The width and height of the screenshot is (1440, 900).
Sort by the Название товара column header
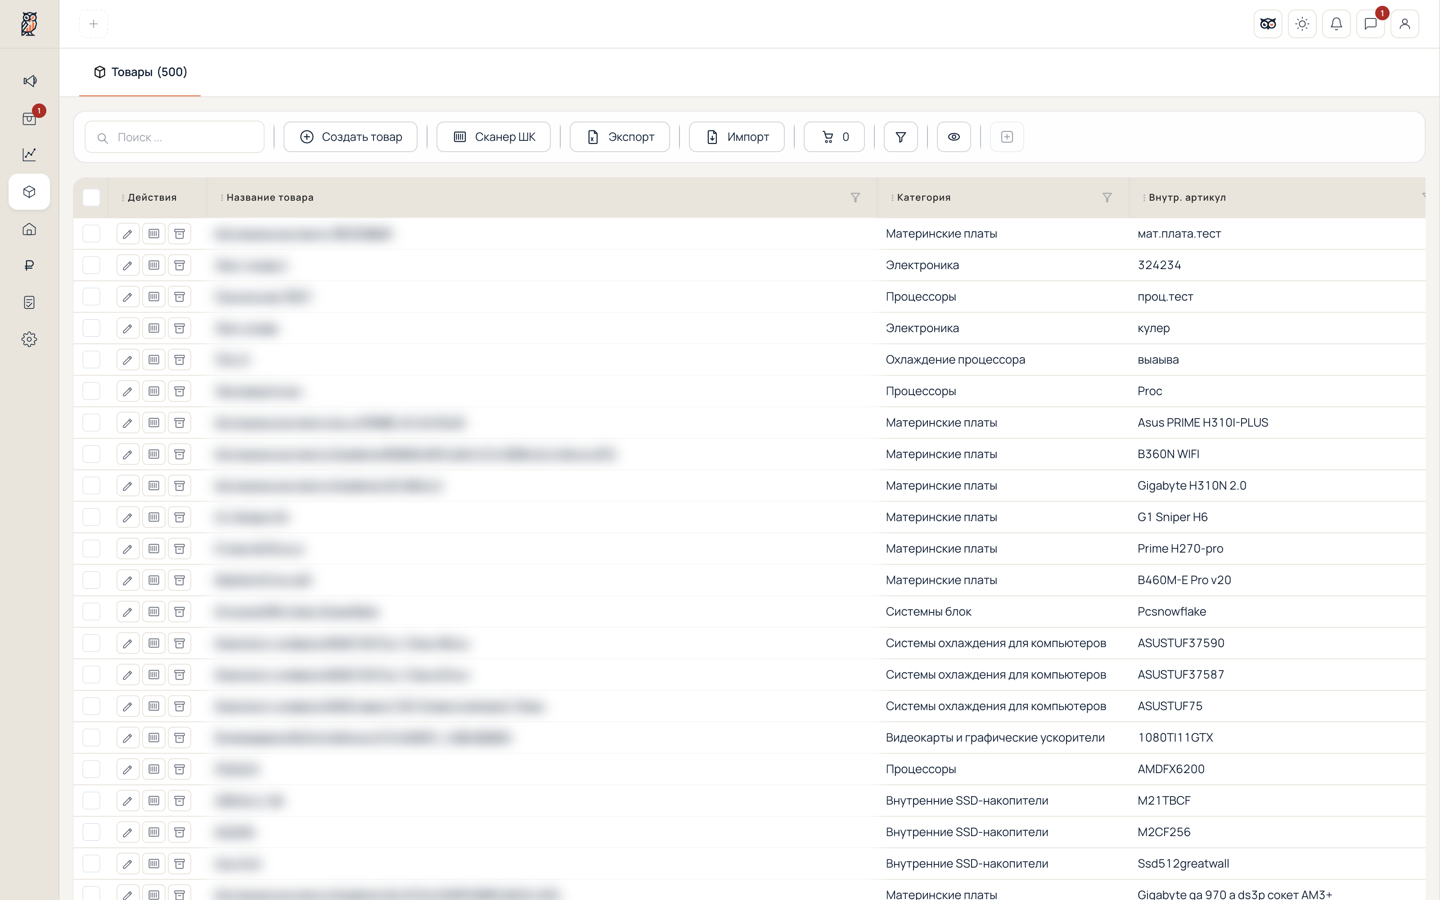click(270, 198)
